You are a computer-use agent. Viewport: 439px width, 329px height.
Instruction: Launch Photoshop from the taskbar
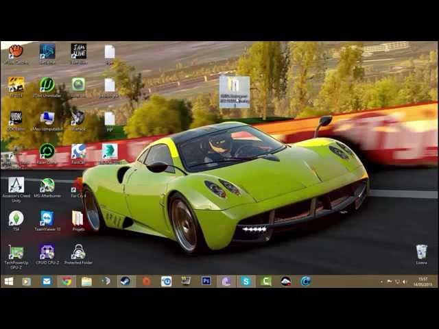(206, 281)
